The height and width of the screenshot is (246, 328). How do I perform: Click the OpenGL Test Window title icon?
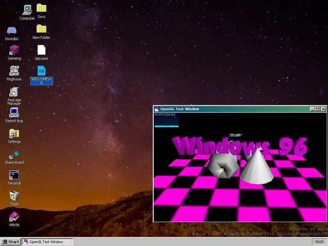pyautogui.click(x=156, y=109)
